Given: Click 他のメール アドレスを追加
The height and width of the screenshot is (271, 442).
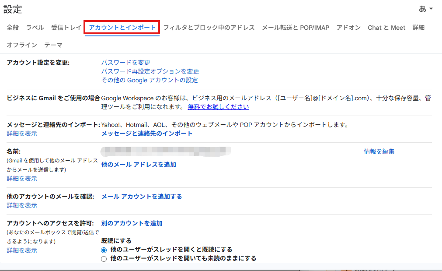Looking at the screenshot, I should click(x=139, y=164).
